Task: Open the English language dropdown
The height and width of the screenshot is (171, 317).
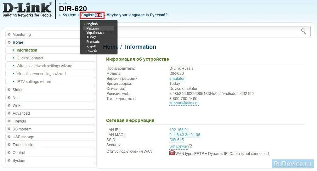Action: 92,15
